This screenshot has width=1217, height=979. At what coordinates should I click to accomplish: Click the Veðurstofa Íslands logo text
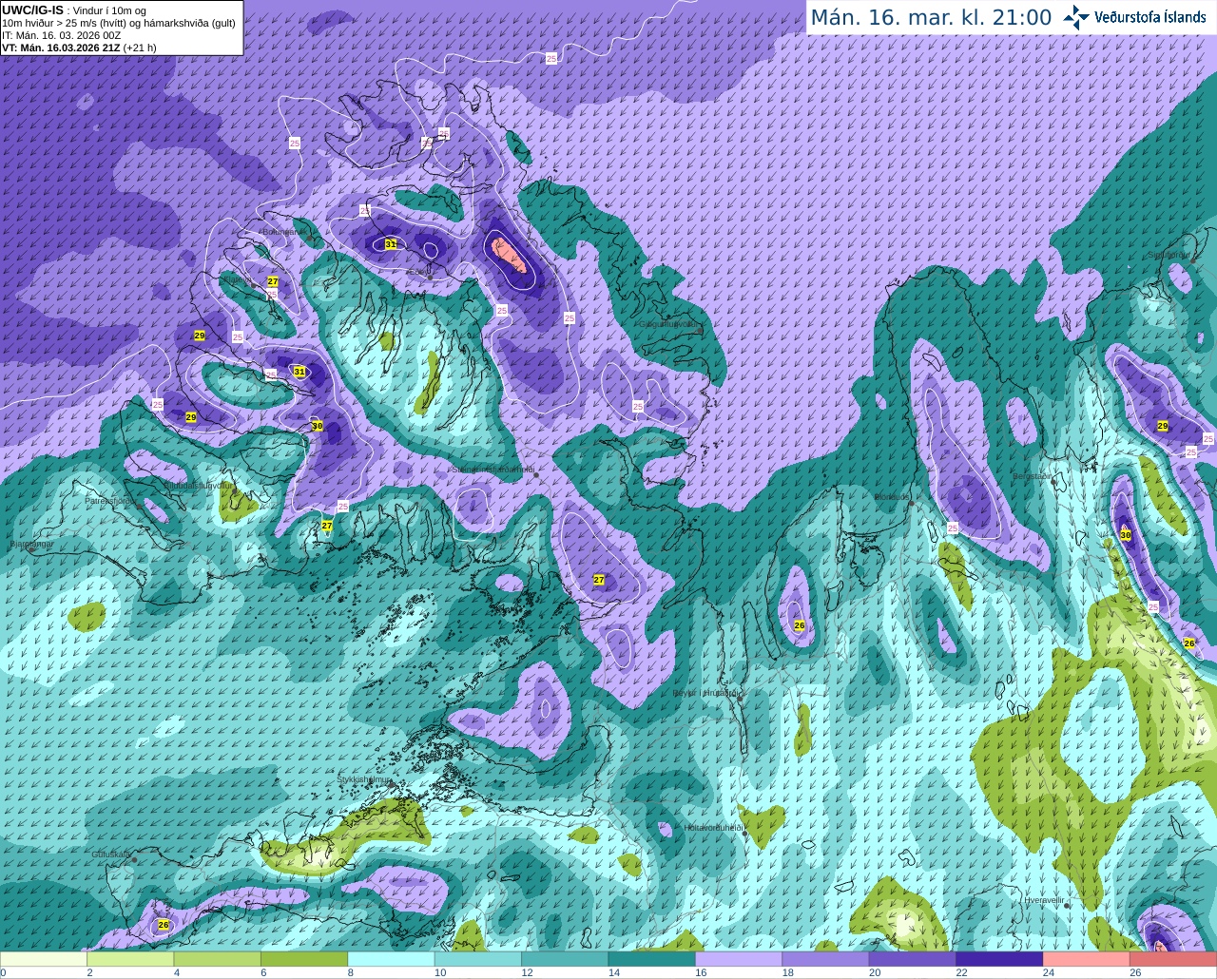tap(1150, 17)
